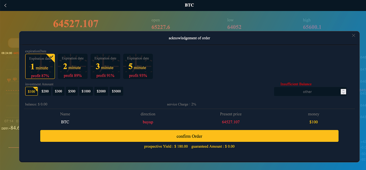This screenshot has width=366, height=170.
Task: Click the open value 65227.6
Action: click(161, 27)
